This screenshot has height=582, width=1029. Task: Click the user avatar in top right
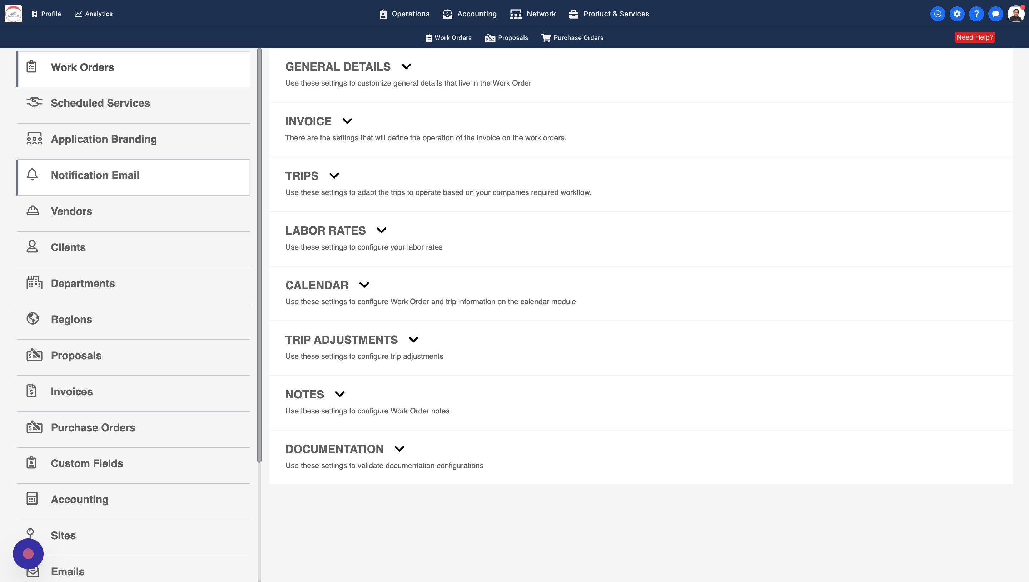click(x=1015, y=14)
